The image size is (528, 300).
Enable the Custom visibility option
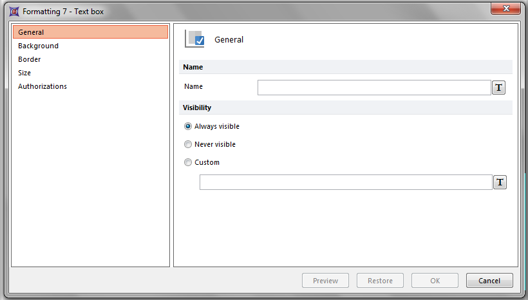pos(188,163)
